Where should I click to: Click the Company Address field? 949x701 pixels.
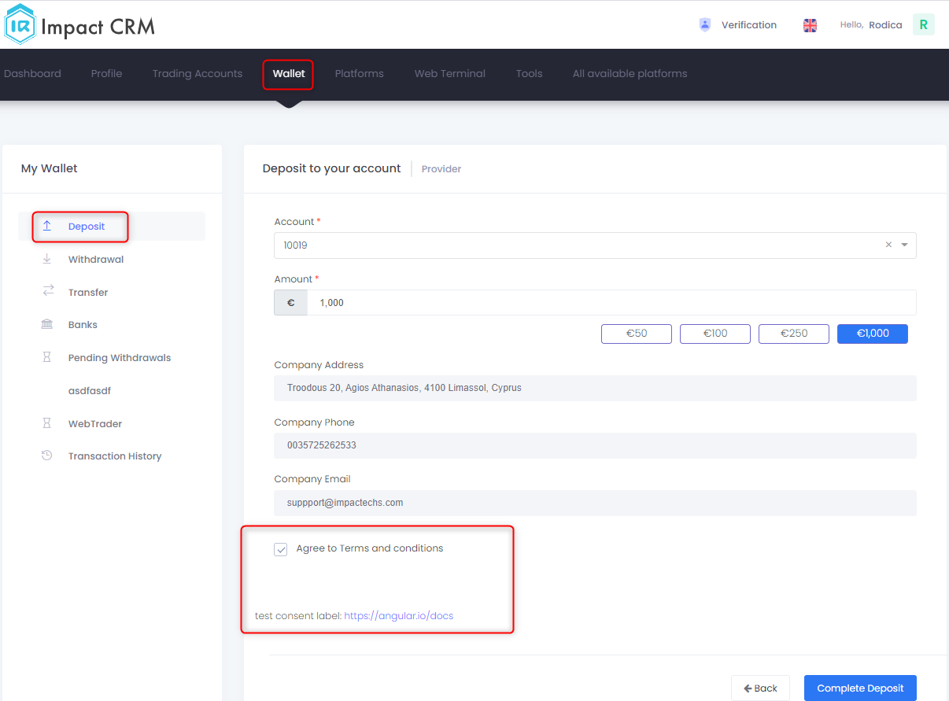coord(595,388)
